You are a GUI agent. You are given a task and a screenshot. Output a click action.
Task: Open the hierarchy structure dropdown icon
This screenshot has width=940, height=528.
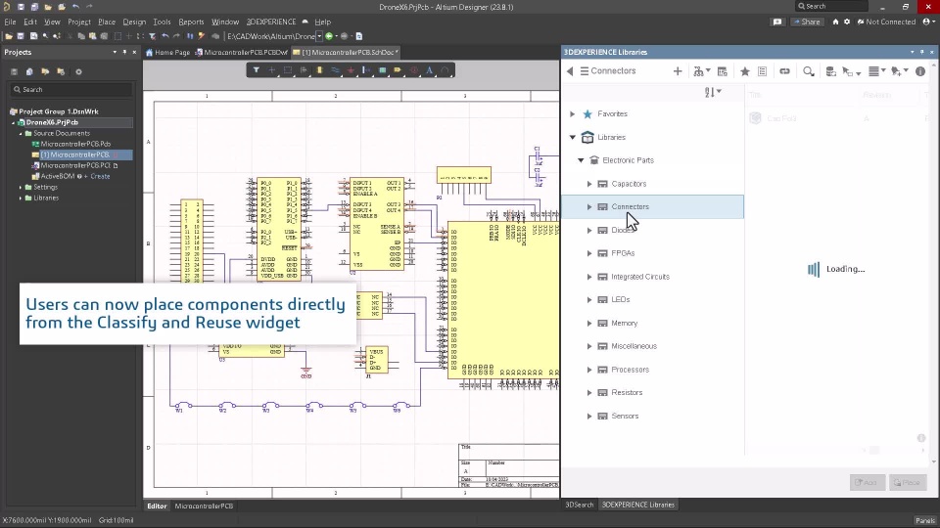click(x=701, y=71)
